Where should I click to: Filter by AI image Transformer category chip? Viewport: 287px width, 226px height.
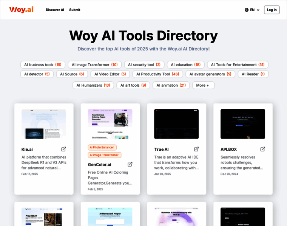[x=95, y=65]
